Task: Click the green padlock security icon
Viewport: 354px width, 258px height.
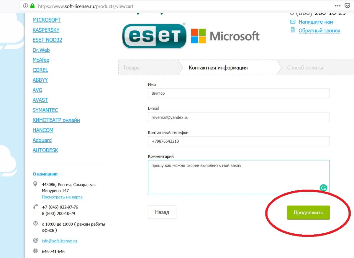Action: 32,6
